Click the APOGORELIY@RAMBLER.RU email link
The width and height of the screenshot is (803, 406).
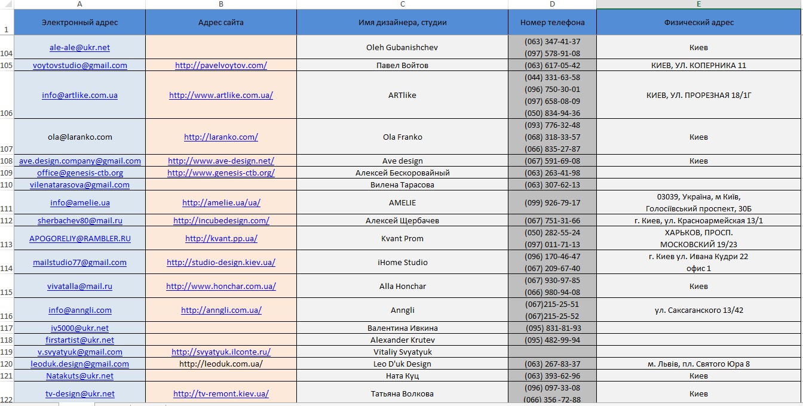(79, 239)
